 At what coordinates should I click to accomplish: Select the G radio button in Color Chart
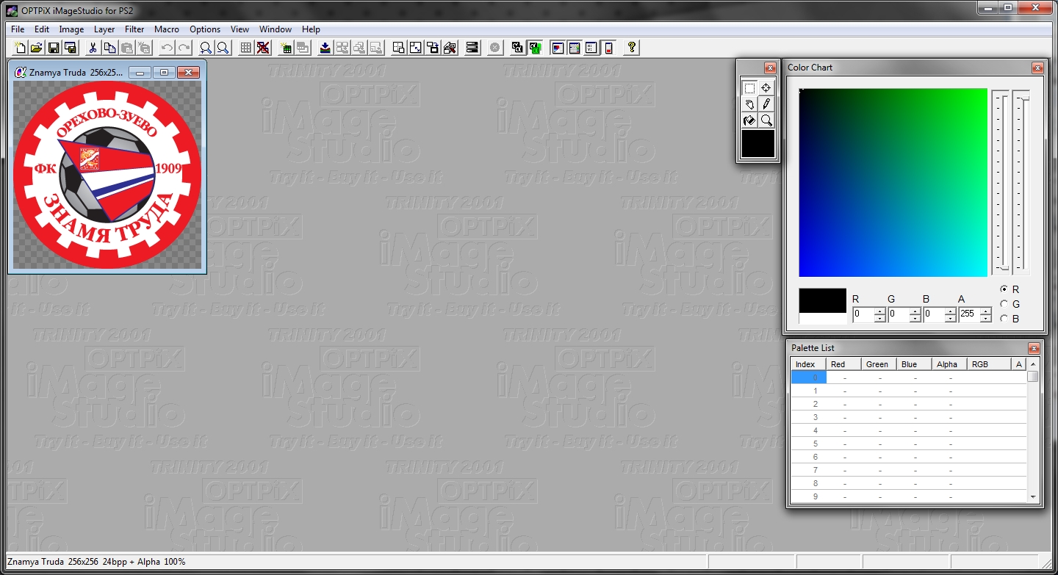pos(1004,304)
